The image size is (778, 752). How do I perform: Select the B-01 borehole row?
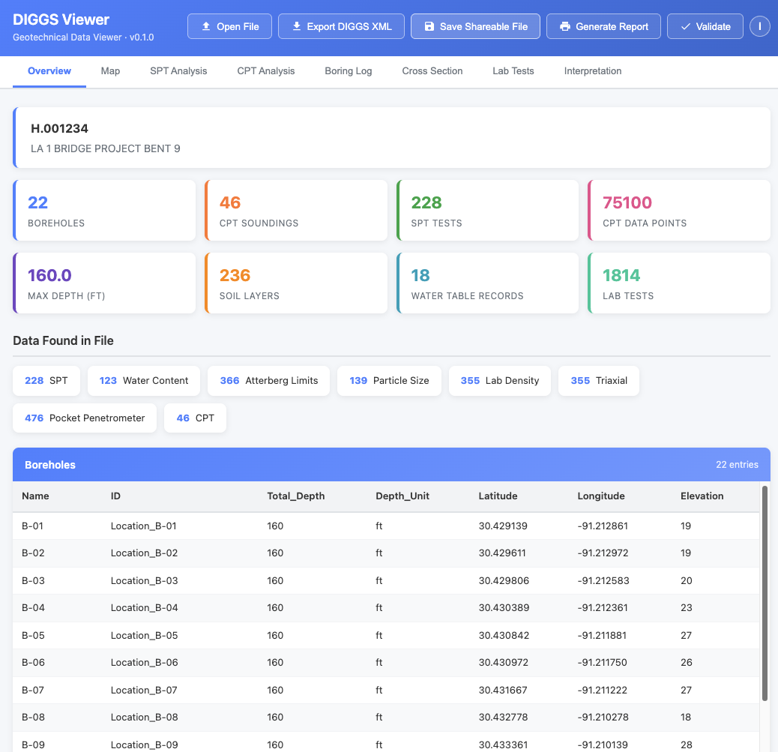(x=300, y=526)
